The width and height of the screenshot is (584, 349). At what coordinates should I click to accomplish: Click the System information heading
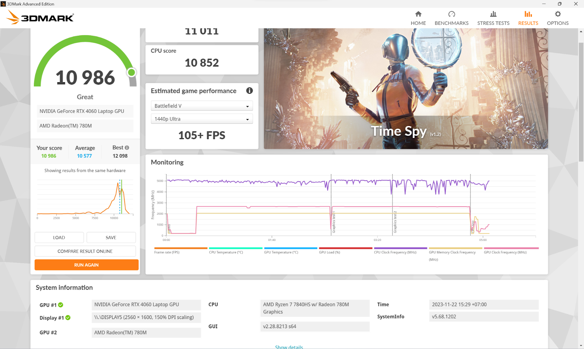click(64, 288)
